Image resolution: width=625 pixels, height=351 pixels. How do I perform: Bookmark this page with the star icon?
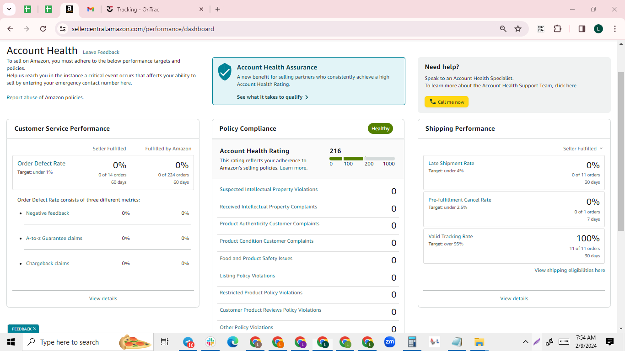point(518,29)
